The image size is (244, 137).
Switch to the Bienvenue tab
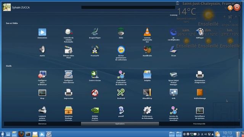(42, 124)
